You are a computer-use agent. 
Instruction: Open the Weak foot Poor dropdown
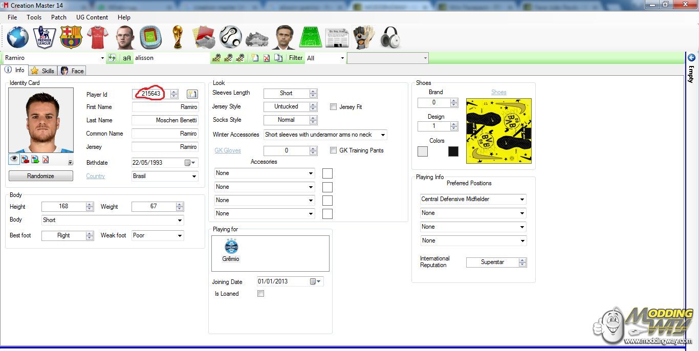click(x=180, y=235)
